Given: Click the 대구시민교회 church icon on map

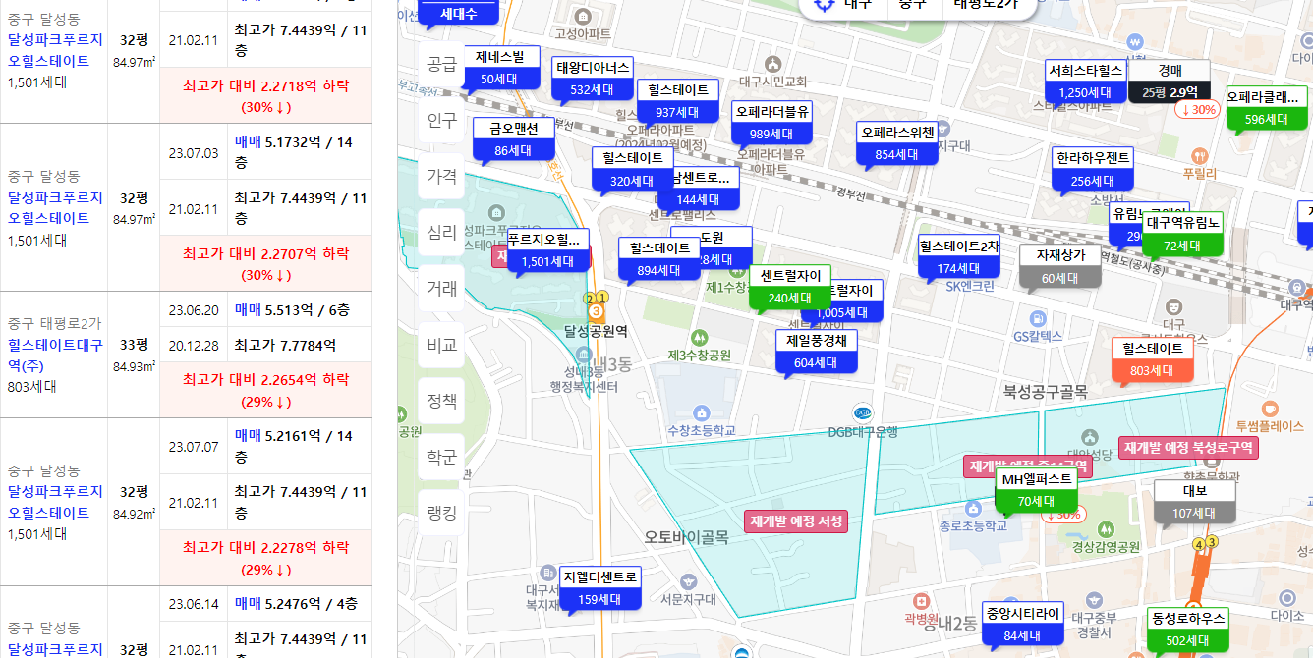Looking at the screenshot, I should [x=774, y=63].
